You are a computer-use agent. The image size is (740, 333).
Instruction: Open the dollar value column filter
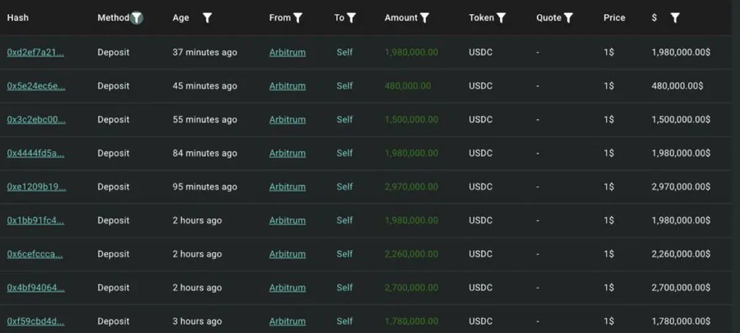pos(675,18)
